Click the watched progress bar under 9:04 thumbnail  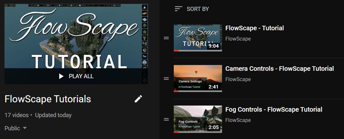(x=198, y=51)
